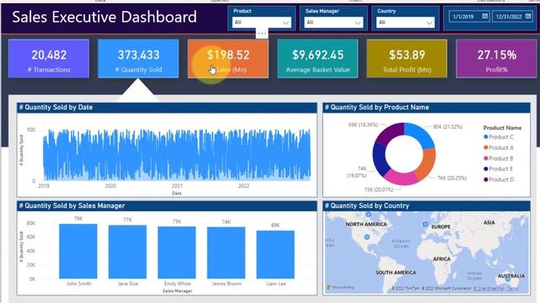Click the Sales Executive Dashboard title
Viewport: 540px width, 303px height.
105,17
